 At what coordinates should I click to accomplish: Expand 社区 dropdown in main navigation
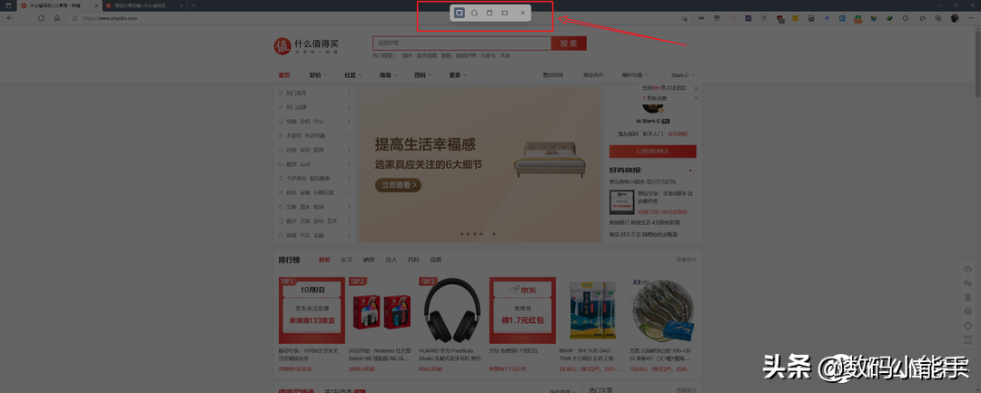[x=352, y=75]
